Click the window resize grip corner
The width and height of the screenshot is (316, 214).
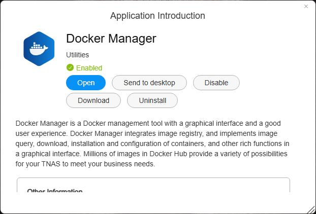click(x=311, y=209)
